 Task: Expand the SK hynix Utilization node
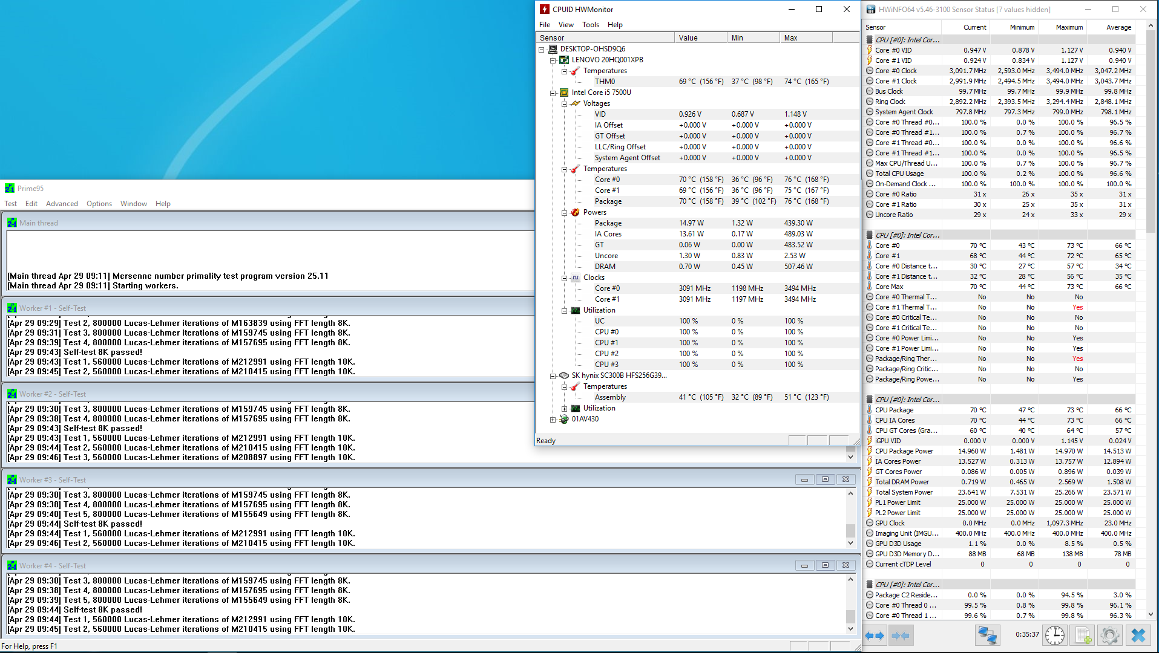click(564, 409)
